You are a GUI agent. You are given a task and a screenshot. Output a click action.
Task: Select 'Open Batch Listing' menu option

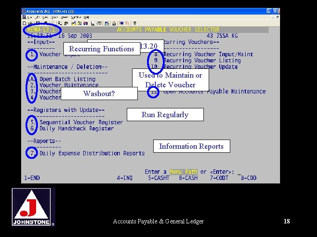click(67, 79)
